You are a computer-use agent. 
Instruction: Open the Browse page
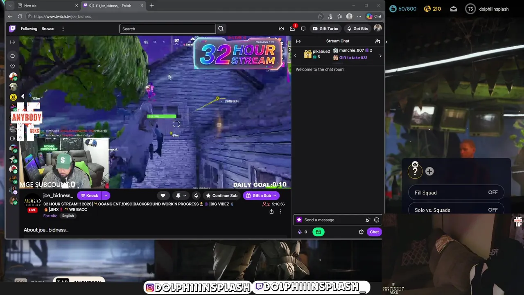click(48, 29)
